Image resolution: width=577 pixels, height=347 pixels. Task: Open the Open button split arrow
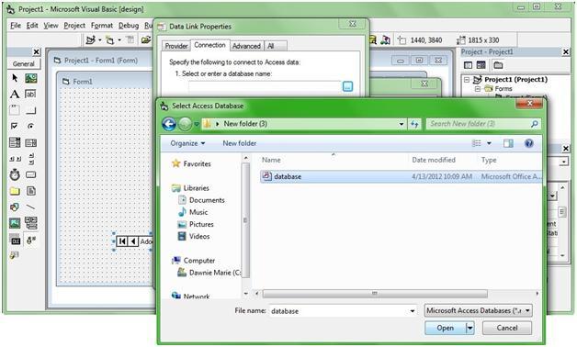(470, 328)
